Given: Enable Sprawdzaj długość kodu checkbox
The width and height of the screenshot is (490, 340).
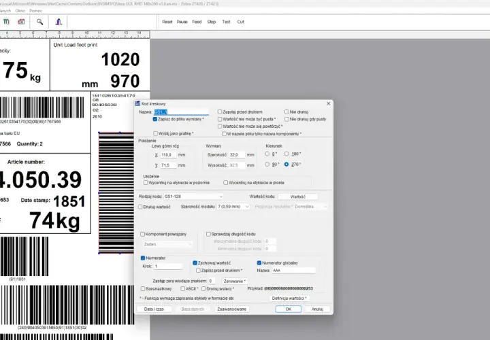Looking at the screenshot, I should (208, 234).
